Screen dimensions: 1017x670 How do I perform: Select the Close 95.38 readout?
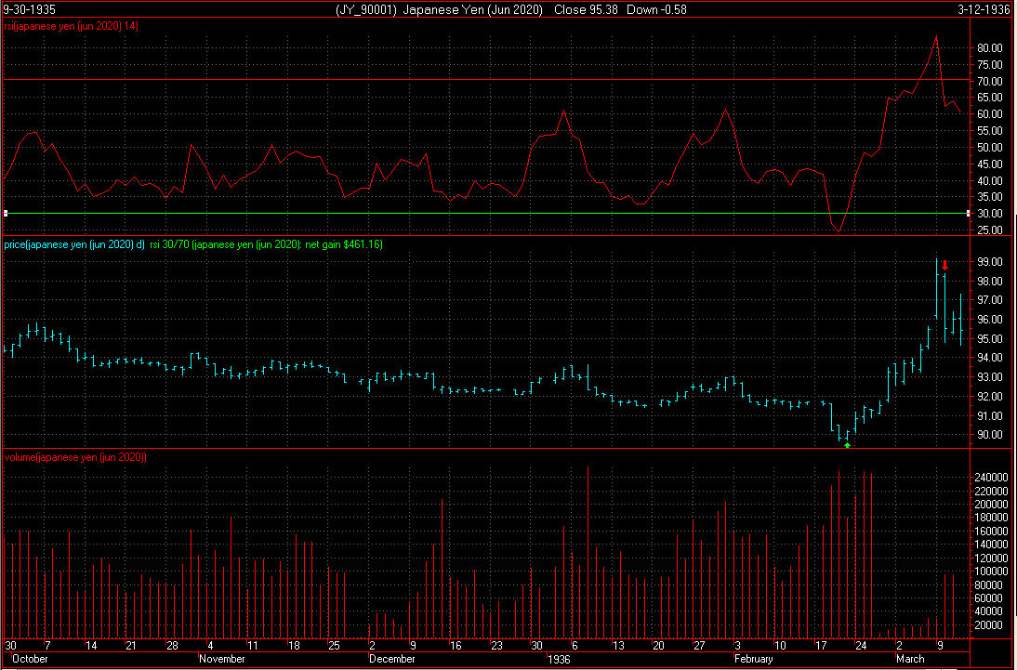coord(584,10)
